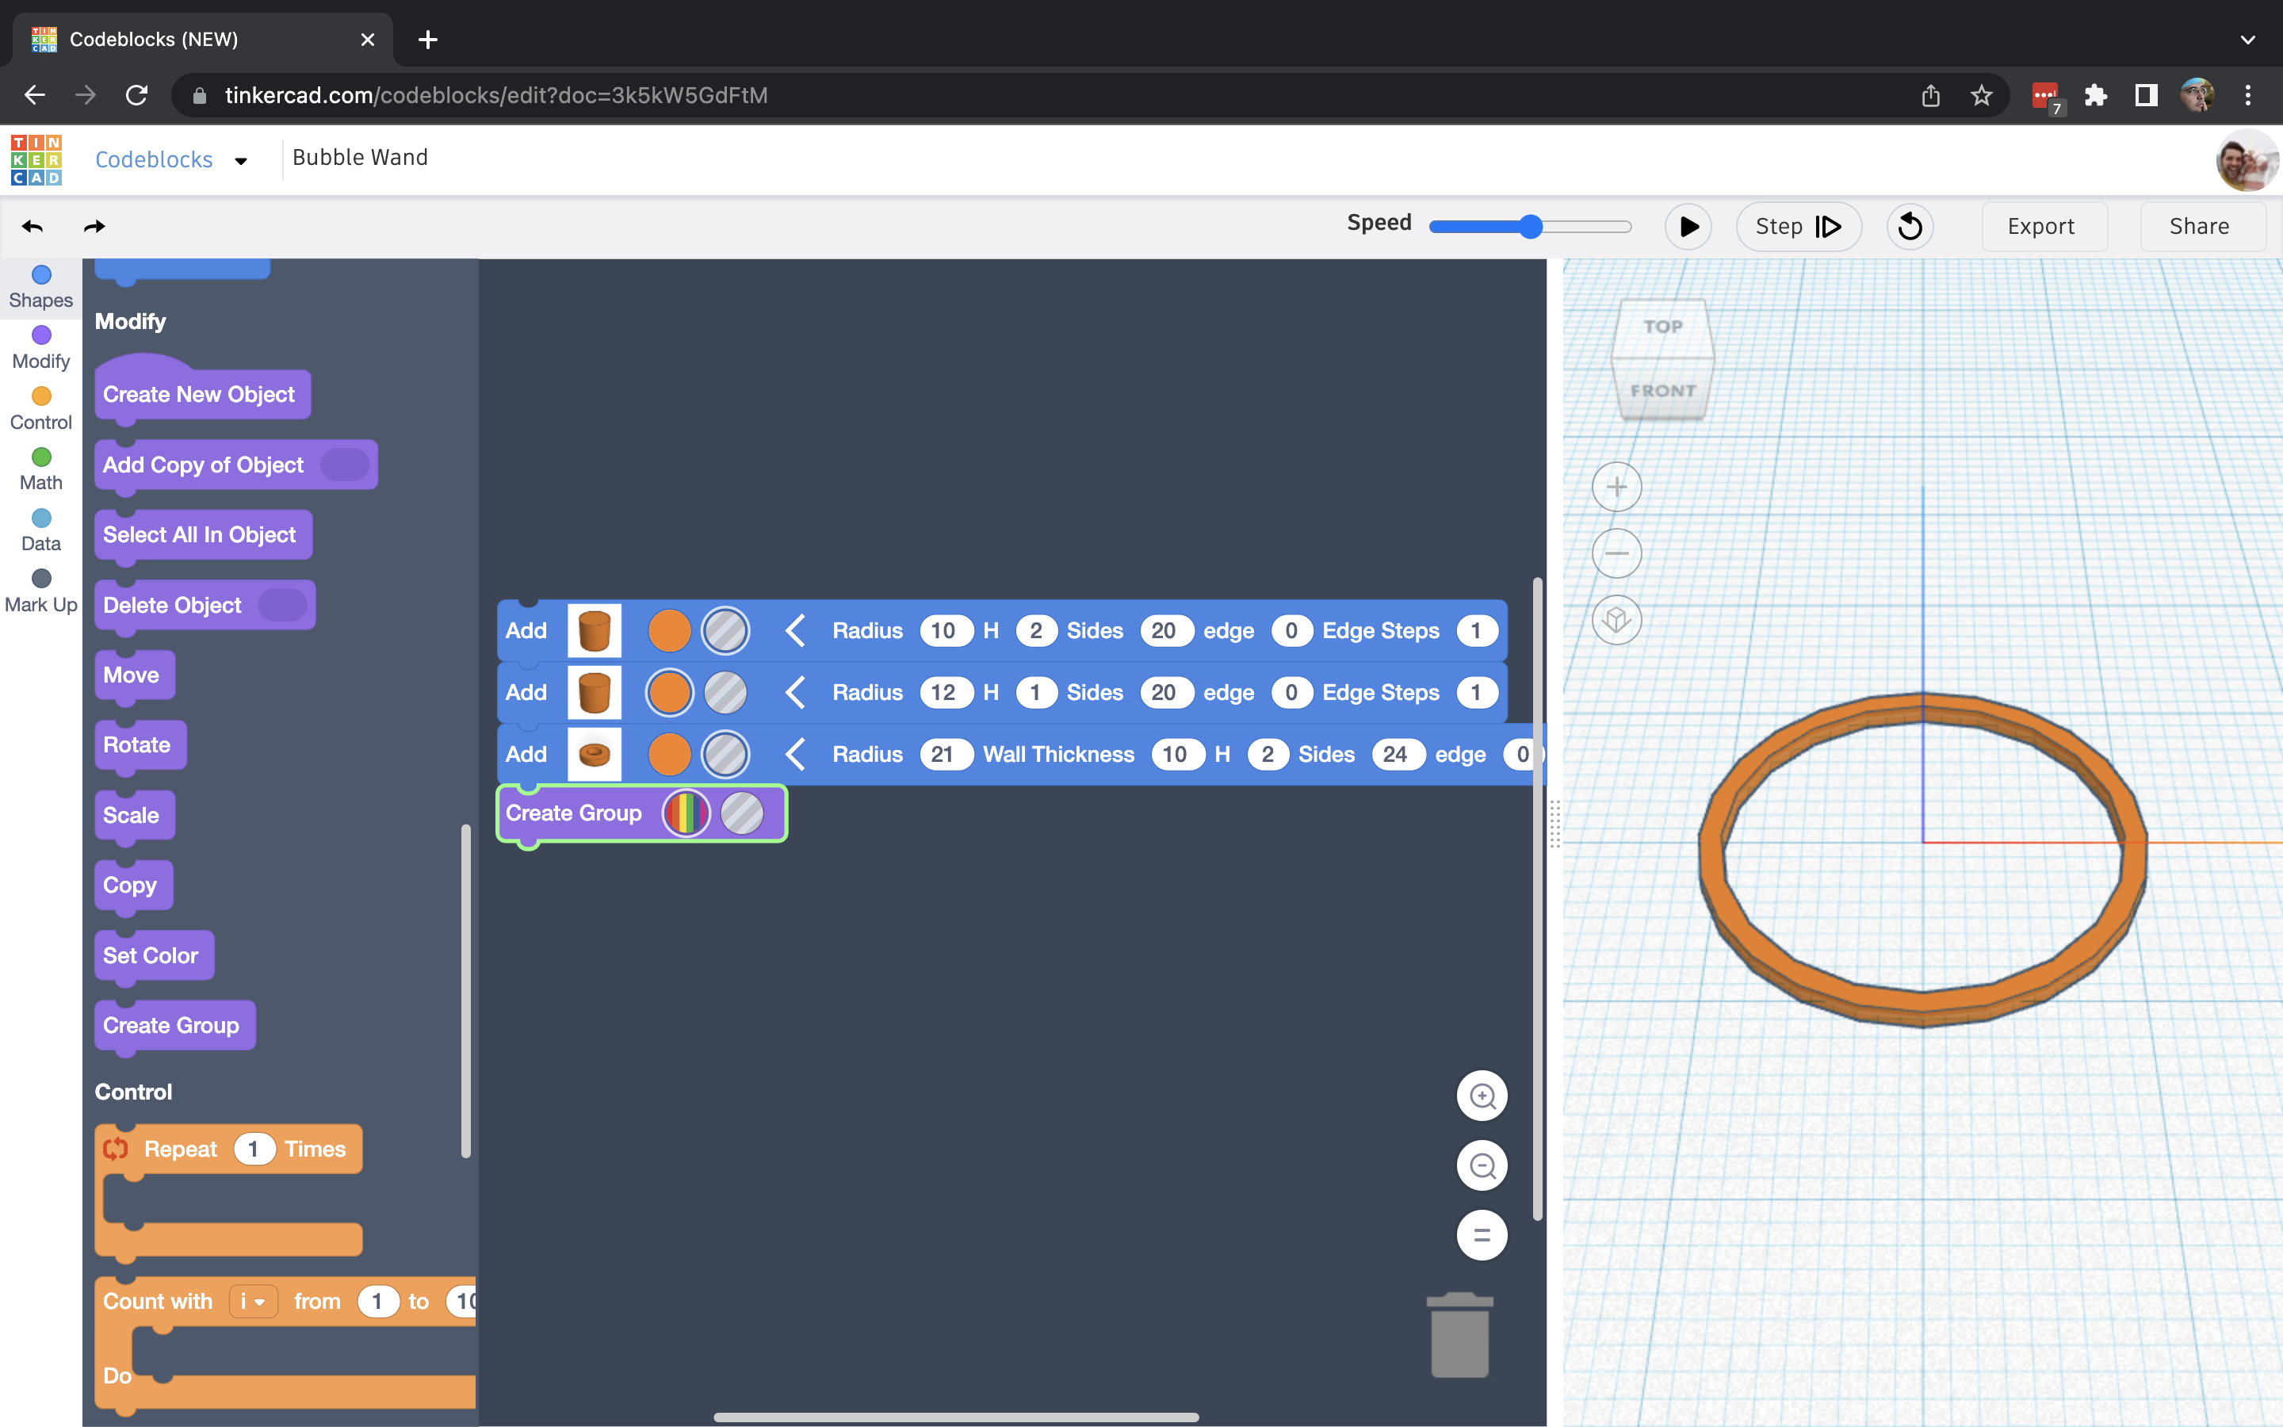Viewport: 2283px width, 1427px height.
Task: Select the Control category in sidebar
Action: 40,408
